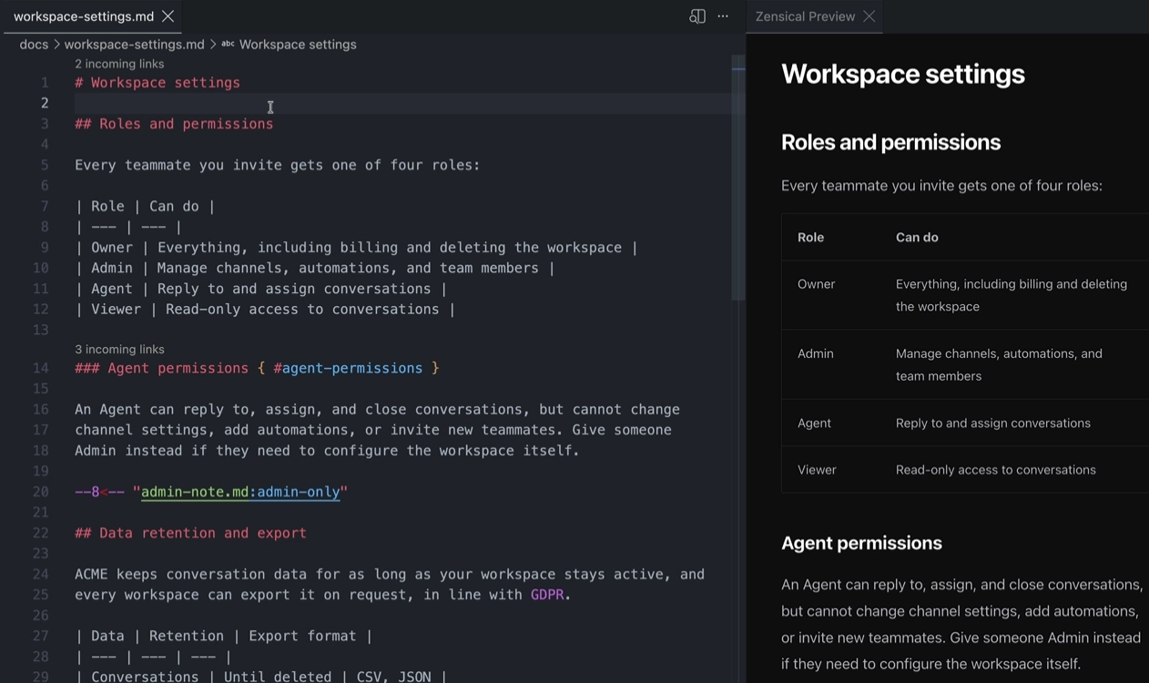Click the empty line 2 in editor
1149x683 pixels.
click(402, 103)
